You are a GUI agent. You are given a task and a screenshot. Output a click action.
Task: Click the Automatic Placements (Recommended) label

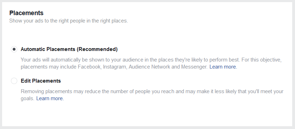click(x=69, y=49)
